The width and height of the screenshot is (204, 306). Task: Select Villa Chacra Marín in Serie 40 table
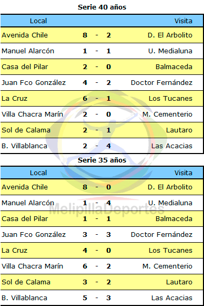tap(32, 114)
